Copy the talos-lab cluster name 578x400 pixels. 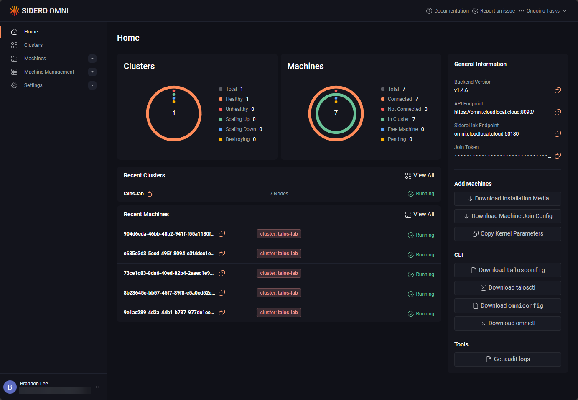pos(150,194)
